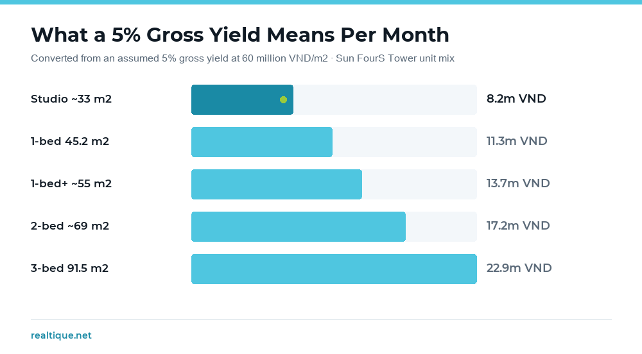Click the 17.2m VND value
The width and height of the screenshot is (642, 354).
(x=518, y=226)
